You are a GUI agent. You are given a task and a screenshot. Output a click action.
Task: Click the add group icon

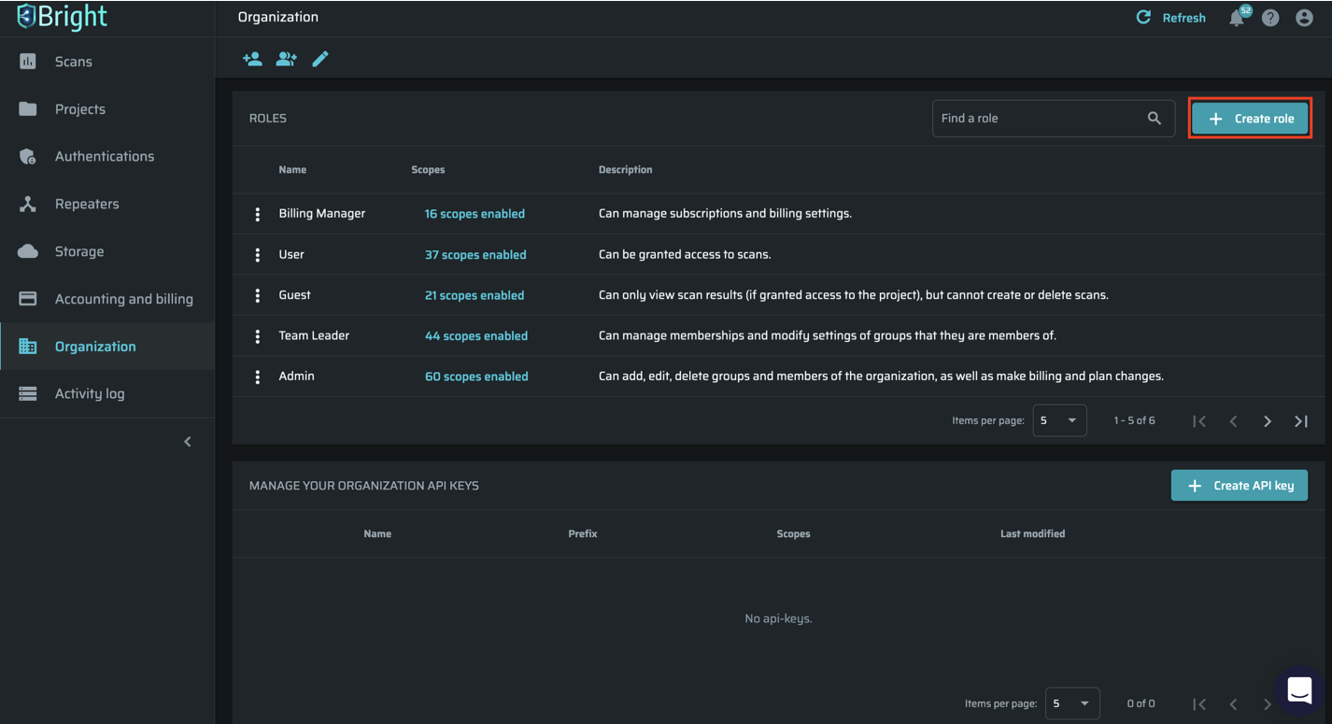pyautogui.click(x=286, y=59)
